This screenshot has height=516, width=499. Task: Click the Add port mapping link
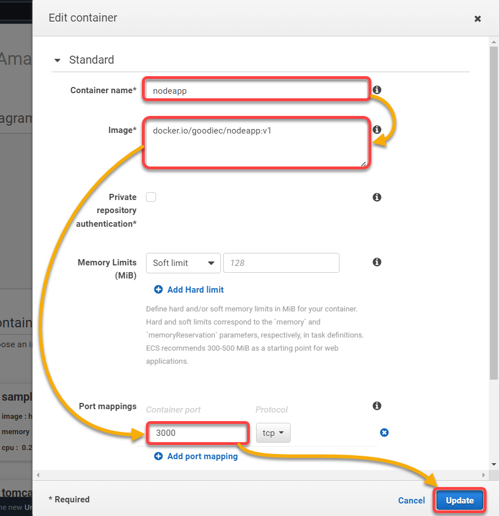[x=202, y=456]
